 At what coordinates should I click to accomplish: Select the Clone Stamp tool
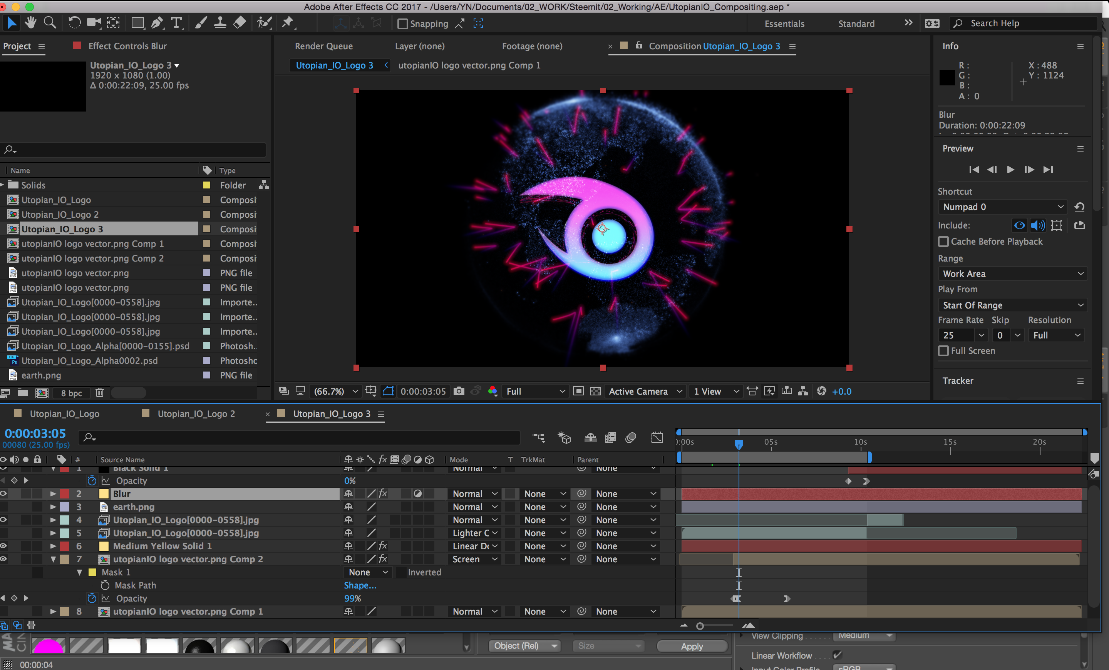[220, 23]
